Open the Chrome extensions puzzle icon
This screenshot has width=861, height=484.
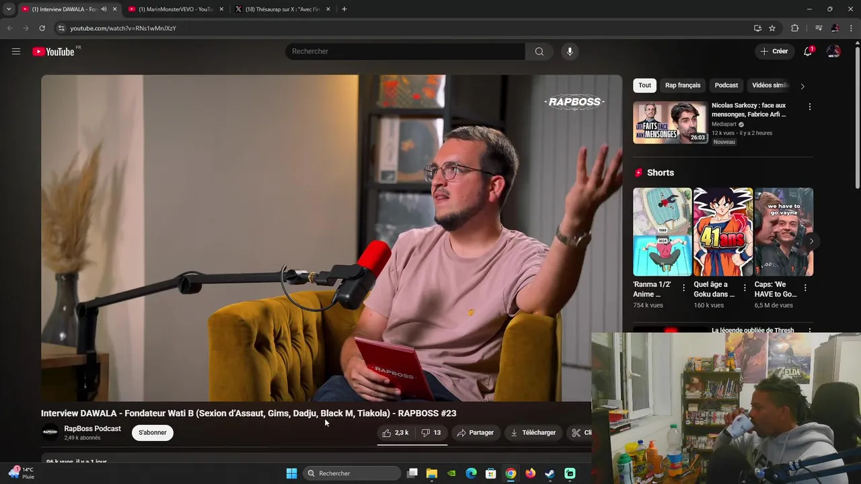(x=794, y=28)
